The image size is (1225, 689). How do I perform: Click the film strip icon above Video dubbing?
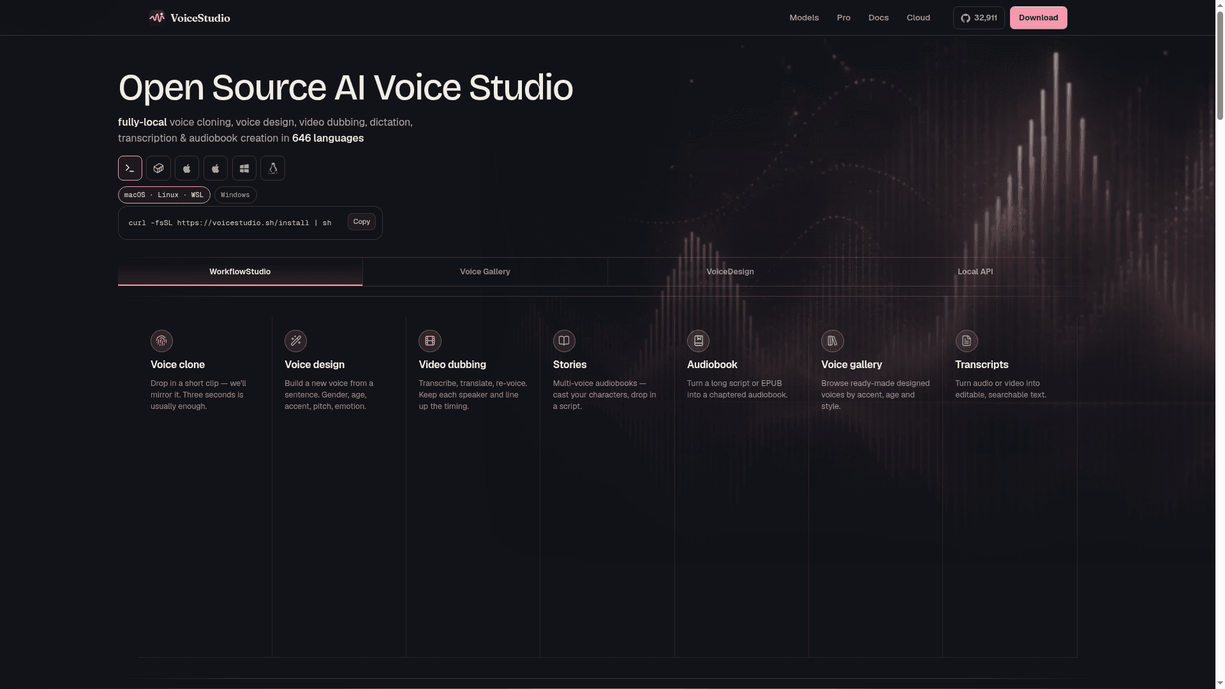[430, 341]
